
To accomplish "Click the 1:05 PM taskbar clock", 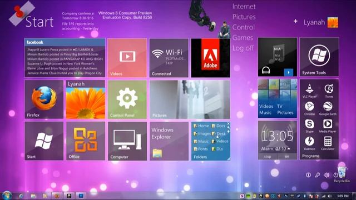I will click(343, 196).
